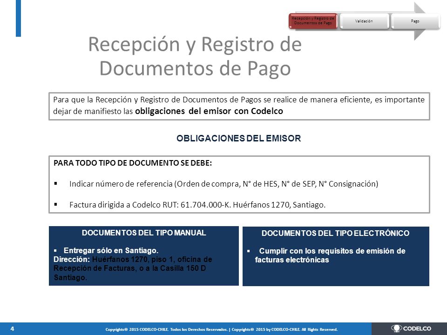
Task: Click the first line of the 'Para que la Recepción y Registro' paragraph
Action: [x=238, y=100]
